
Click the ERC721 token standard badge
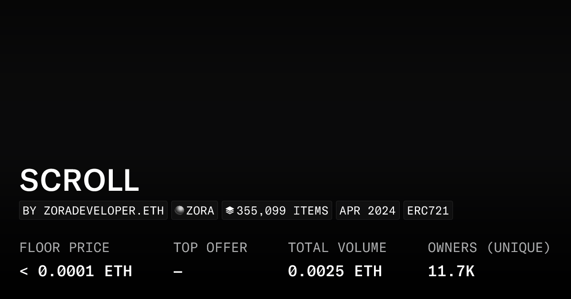(428, 211)
